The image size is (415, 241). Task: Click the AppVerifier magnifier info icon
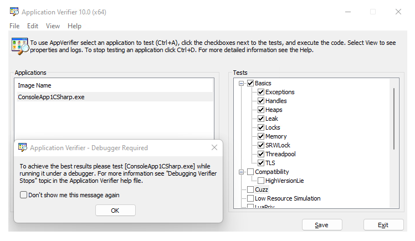click(20, 47)
